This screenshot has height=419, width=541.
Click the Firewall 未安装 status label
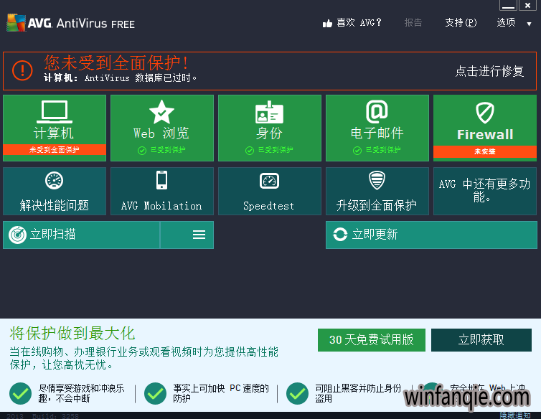coord(485,151)
